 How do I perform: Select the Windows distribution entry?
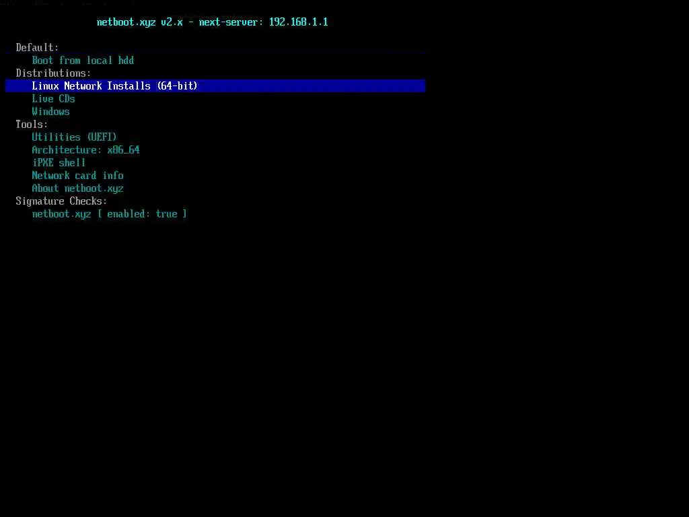(50, 111)
